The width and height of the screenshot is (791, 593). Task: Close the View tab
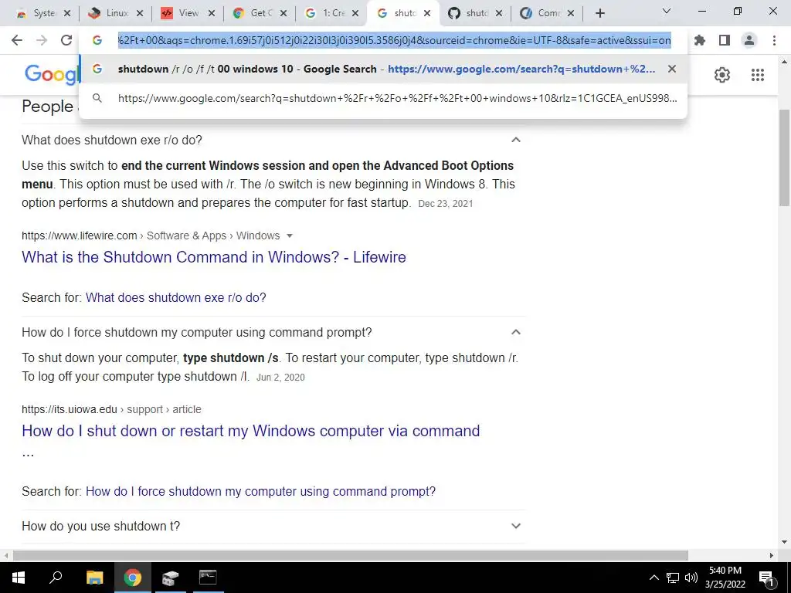point(212,14)
